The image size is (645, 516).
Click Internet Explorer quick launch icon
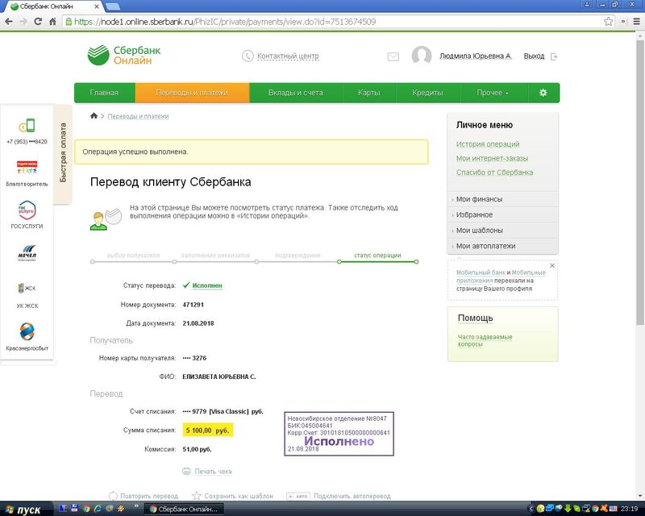pyautogui.click(x=97, y=509)
